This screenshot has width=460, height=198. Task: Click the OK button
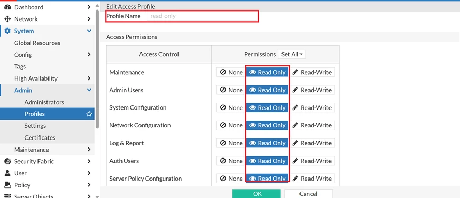coord(256,194)
